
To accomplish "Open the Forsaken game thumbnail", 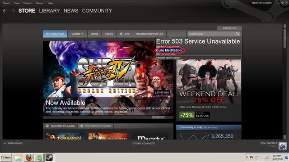I will tap(65, 136).
